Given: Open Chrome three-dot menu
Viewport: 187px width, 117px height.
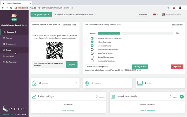Looking at the screenshot, I should pos(184,8).
